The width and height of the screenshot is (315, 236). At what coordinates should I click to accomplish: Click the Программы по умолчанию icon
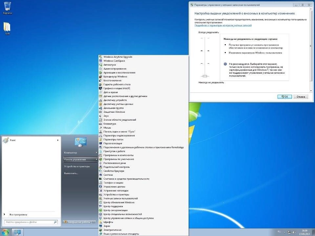point(100,159)
